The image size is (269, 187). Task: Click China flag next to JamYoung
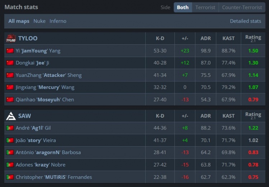coord(10,51)
